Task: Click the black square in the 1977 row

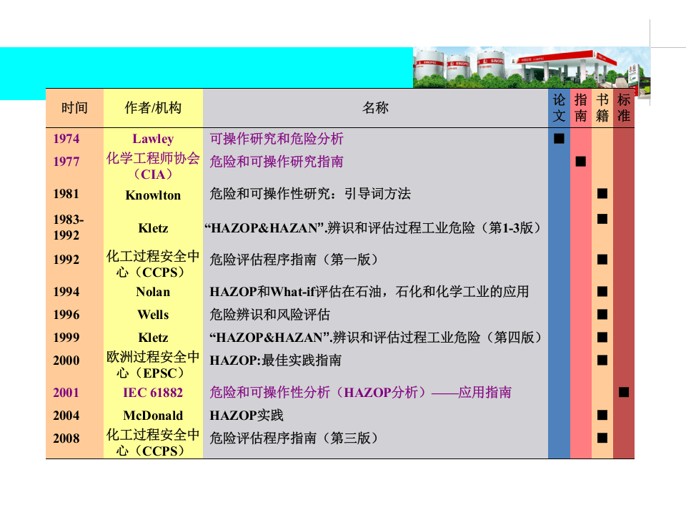Action: (580, 162)
